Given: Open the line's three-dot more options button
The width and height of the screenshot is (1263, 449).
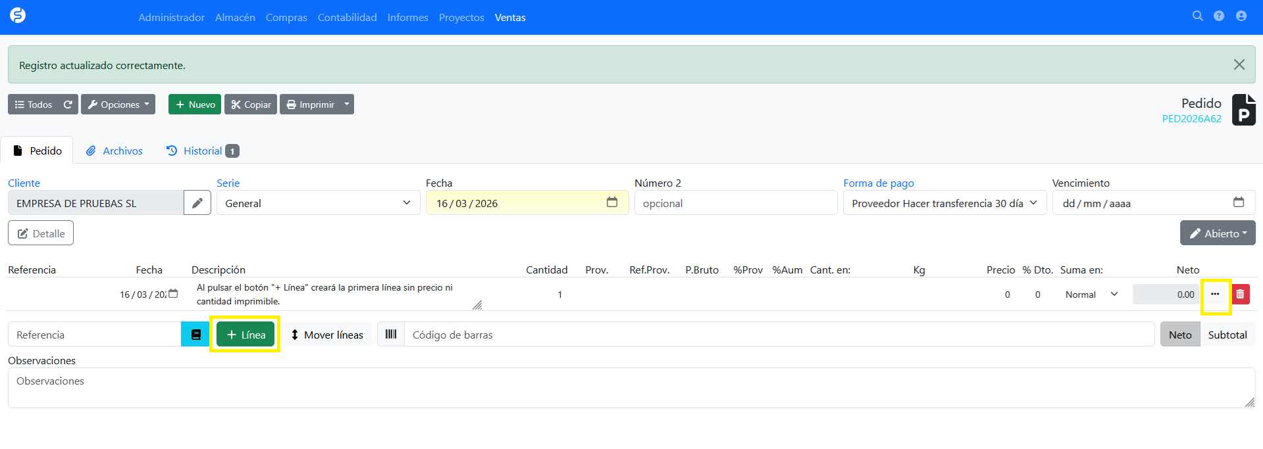Looking at the screenshot, I should (x=1215, y=295).
